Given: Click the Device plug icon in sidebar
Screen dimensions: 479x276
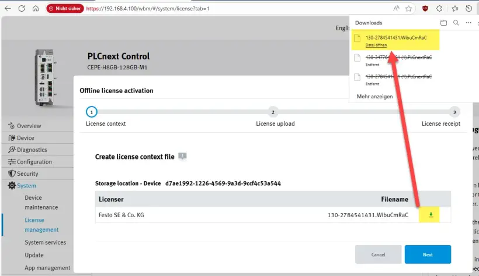Looking at the screenshot, I should pyautogui.click(x=12, y=137).
